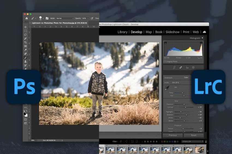
Task: Click the Exposure slider handle
Action: tap(184, 104)
